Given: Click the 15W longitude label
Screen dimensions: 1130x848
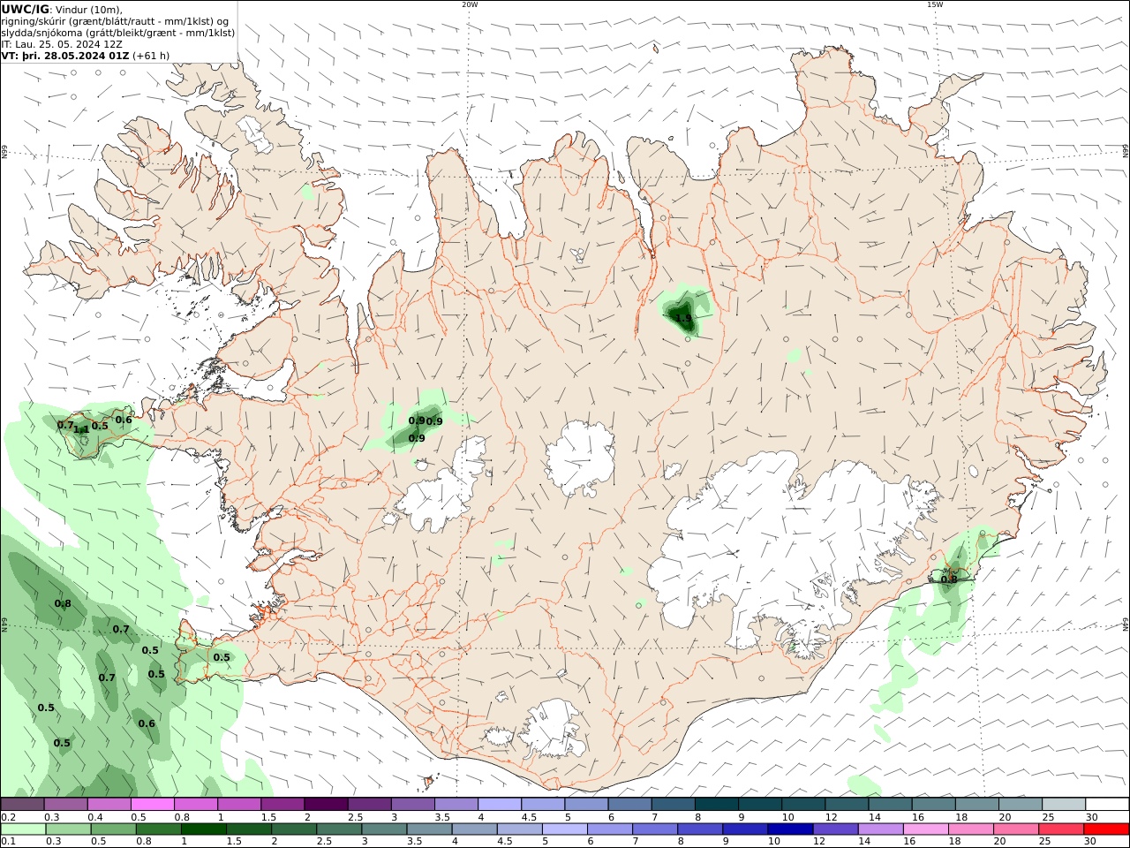Looking at the screenshot, I should tap(935, 4).
